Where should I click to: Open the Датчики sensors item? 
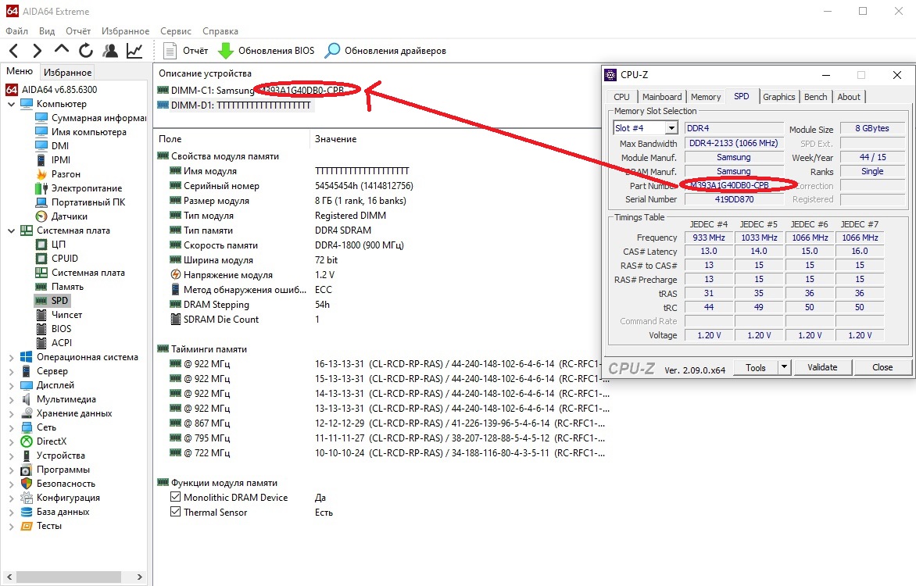[61, 216]
